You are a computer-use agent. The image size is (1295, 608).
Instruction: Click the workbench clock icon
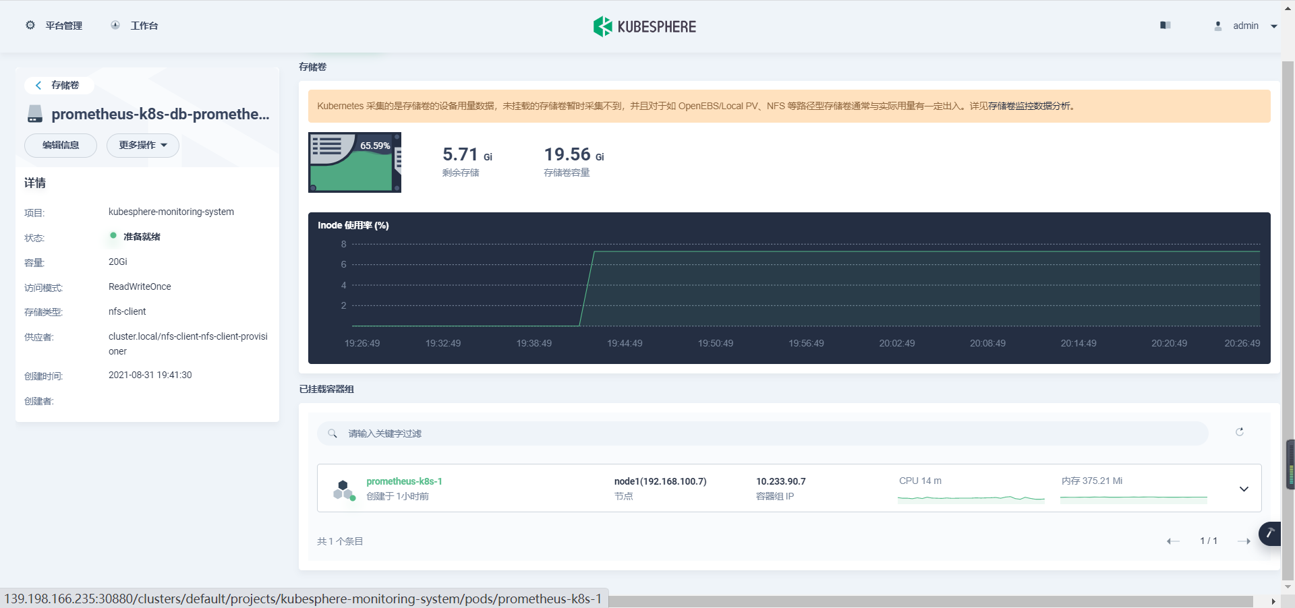pyautogui.click(x=115, y=25)
